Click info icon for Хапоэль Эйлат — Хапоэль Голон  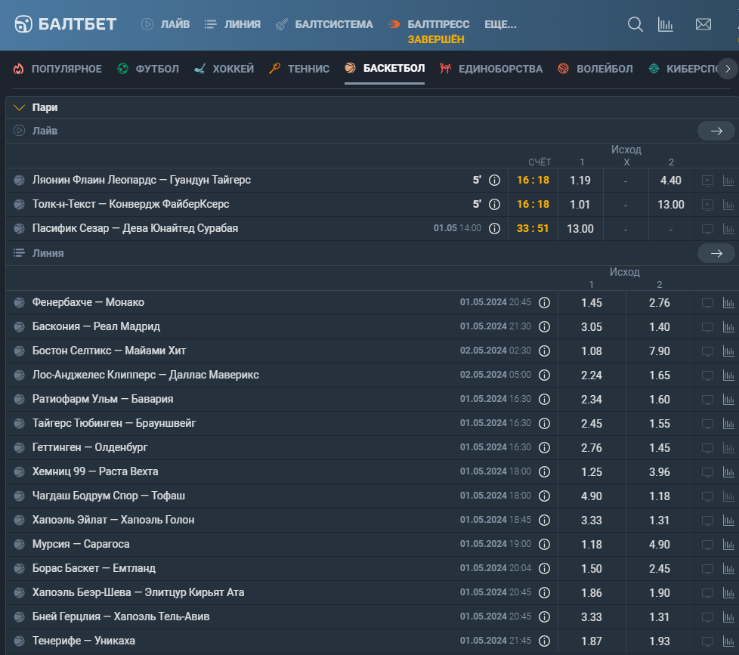(x=544, y=520)
